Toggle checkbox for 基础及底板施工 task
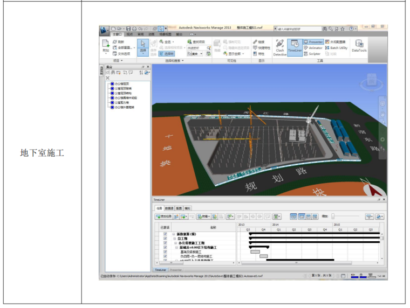Image resolution: width=410 pixels, height=308 pixels. pyautogui.click(x=165, y=251)
